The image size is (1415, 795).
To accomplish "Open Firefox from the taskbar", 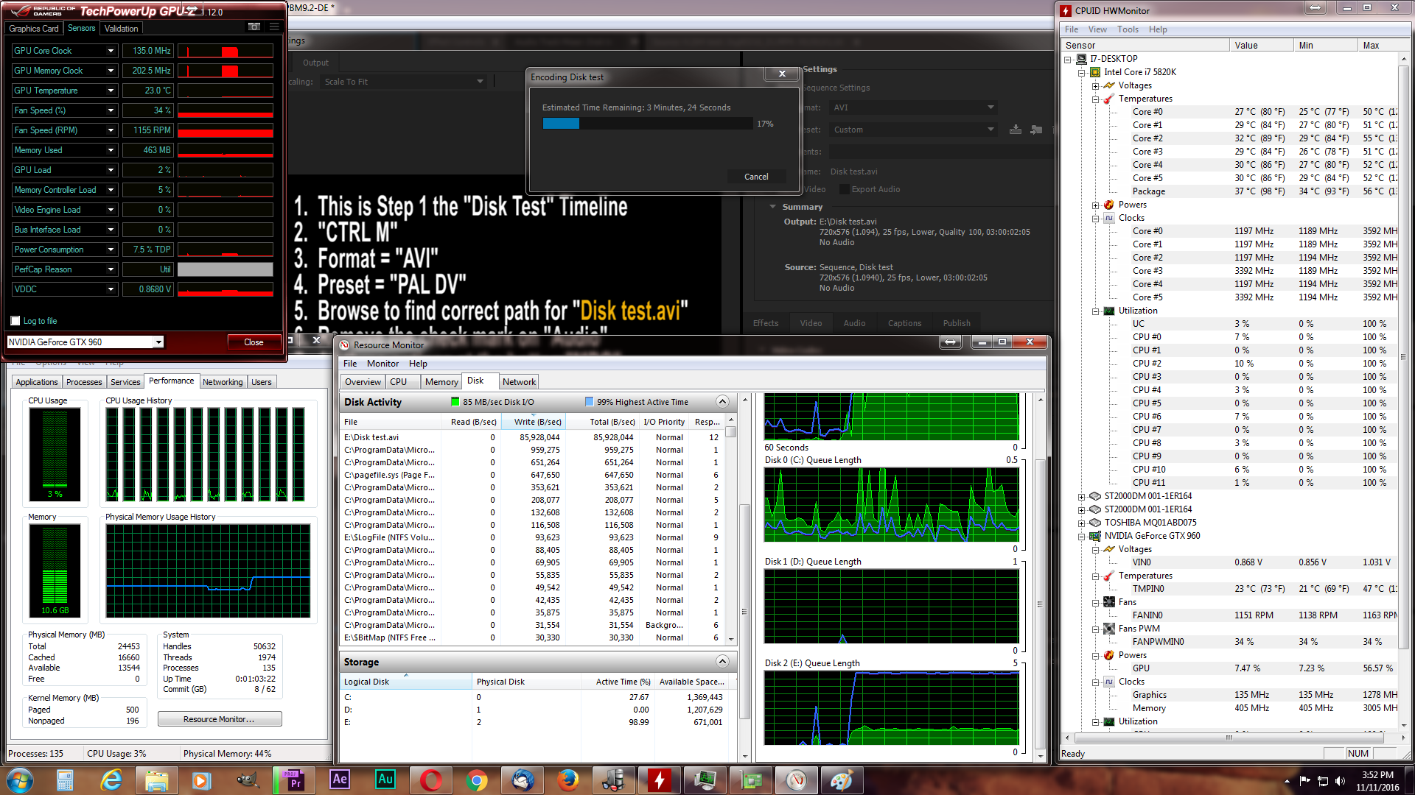I will tap(567, 780).
